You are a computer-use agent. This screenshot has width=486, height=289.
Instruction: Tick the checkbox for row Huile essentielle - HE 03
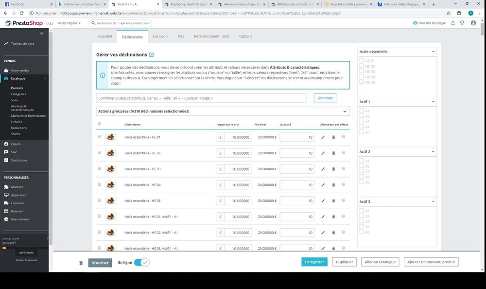pyautogui.click(x=100, y=168)
